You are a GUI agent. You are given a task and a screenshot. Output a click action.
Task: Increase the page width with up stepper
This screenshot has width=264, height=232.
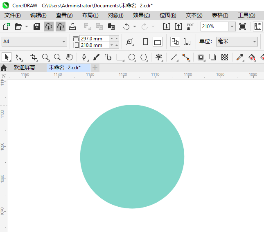[x=117, y=39]
